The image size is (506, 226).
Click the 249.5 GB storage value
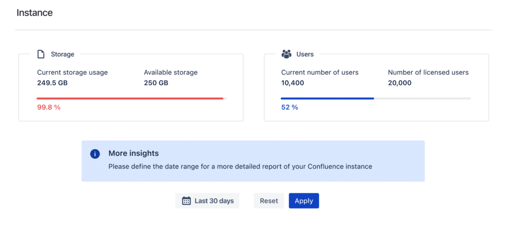point(52,83)
